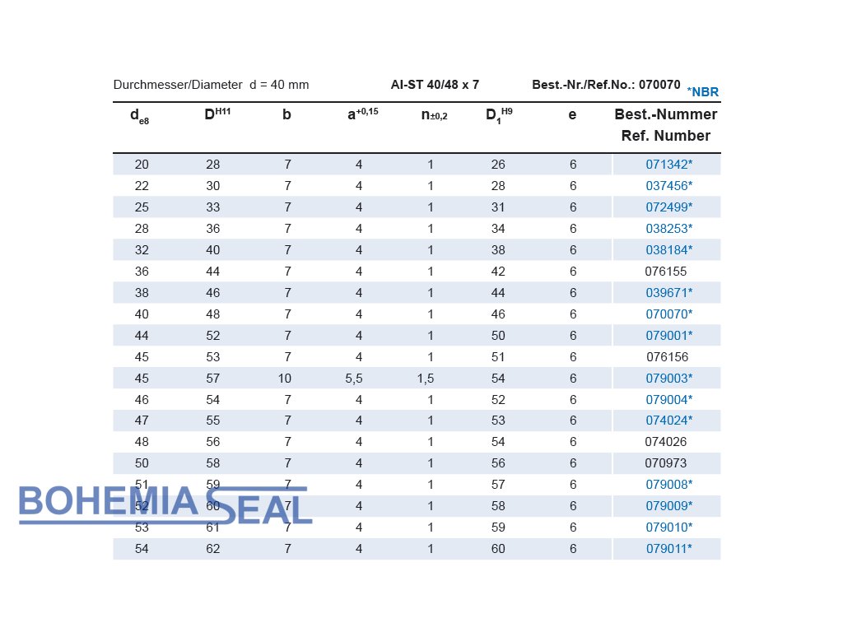Select blue reference number 070070* in table
Image resolution: width=843 pixels, height=632 pixels.
tap(668, 314)
